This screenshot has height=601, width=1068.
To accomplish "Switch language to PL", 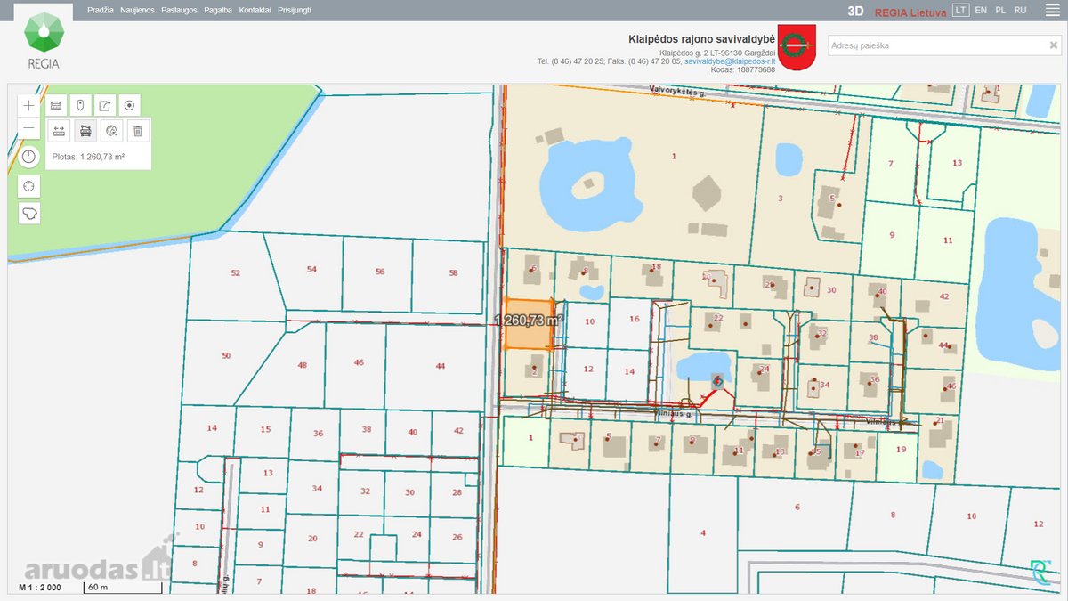I will pyautogui.click(x=1000, y=11).
